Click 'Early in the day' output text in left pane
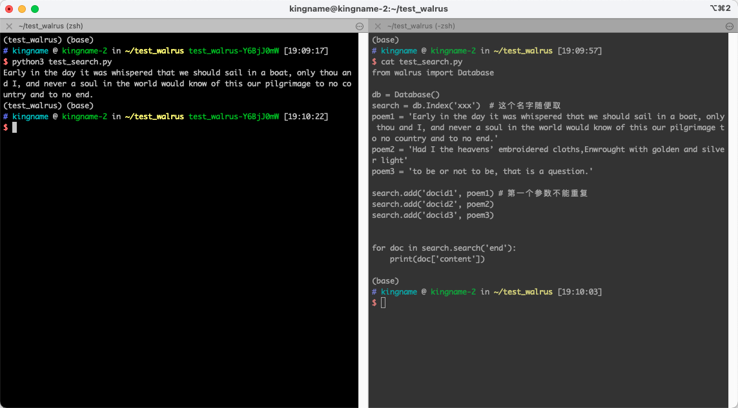 [x=39, y=73]
